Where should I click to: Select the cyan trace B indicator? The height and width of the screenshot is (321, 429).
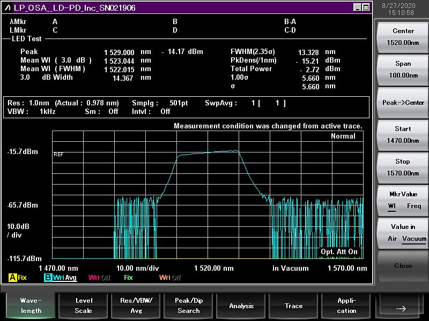(48, 278)
